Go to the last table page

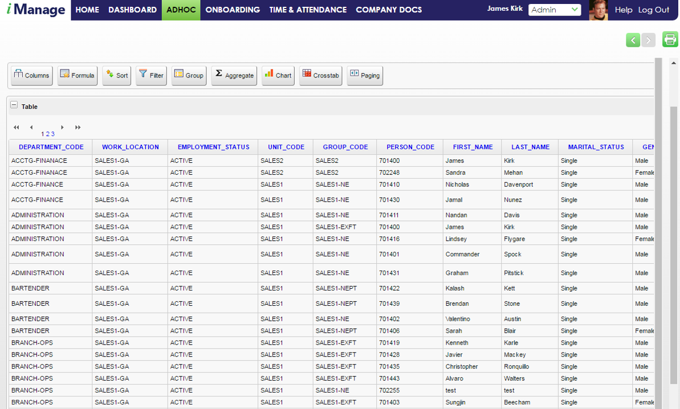(78, 128)
